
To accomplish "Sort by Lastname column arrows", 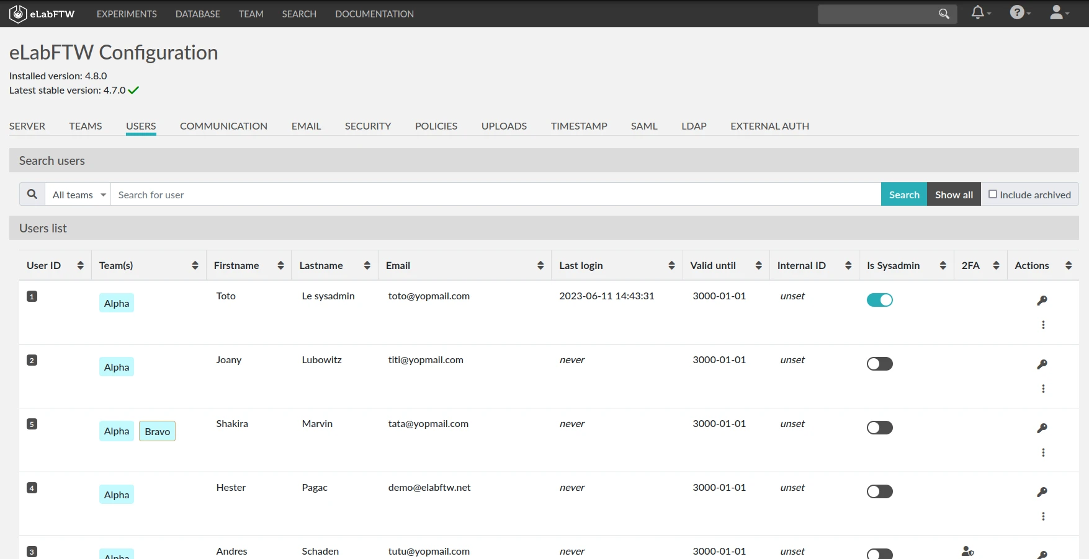I will point(367,265).
